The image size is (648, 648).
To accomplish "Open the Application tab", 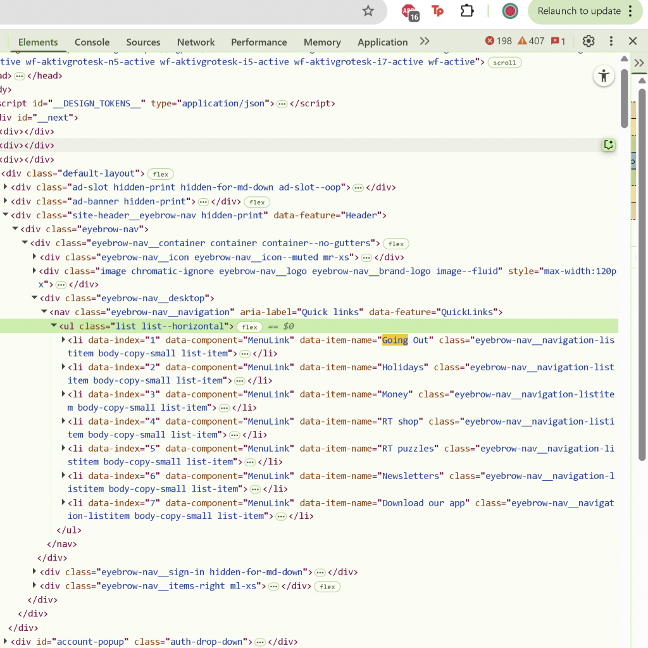I will point(383,42).
